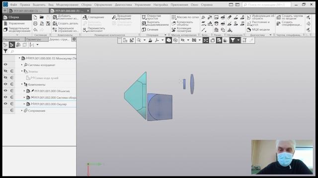Open dropdown arrow next to filter funnel

238,41
